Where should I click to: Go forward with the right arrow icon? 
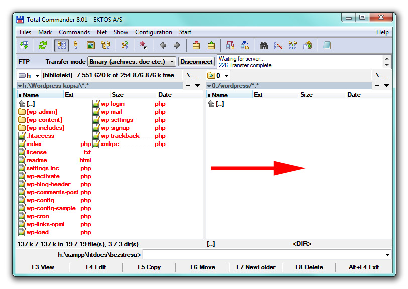[x=177, y=46]
